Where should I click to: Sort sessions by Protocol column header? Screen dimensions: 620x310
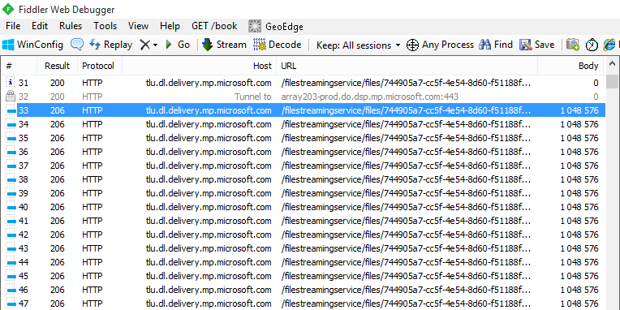pos(100,66)
